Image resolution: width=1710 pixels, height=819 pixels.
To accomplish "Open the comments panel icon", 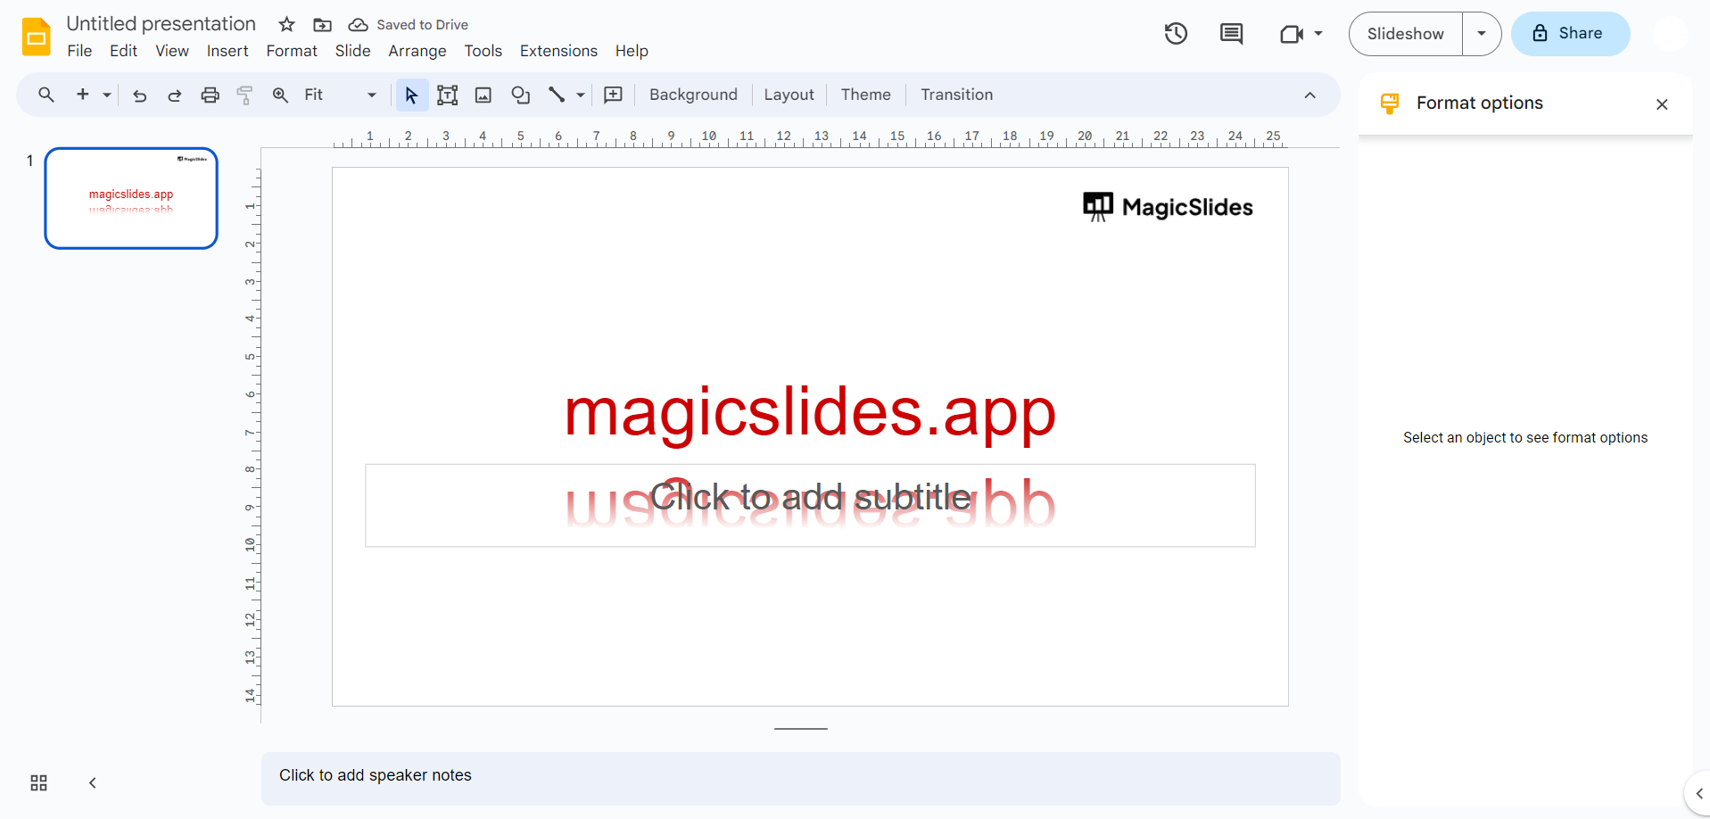I will (x=1231, y=34).
